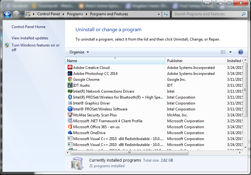Click Programs and Features breadcrumb
251x175 pixels.
[x=109, y=14]
